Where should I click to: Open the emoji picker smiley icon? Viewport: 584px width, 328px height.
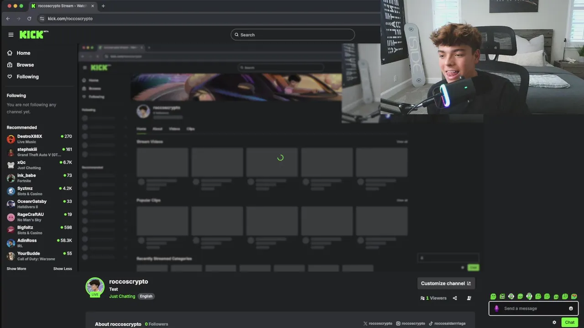coord(571,308)
